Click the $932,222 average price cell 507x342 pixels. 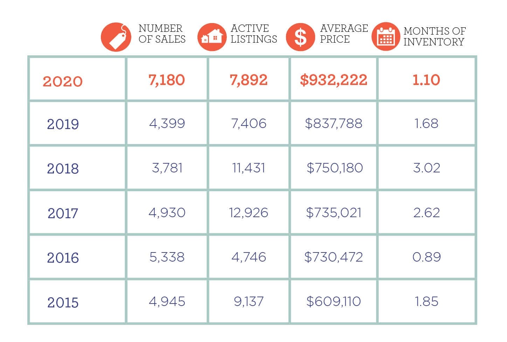pyautogui.click(x=333, y=80)
